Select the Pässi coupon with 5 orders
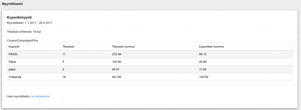Image resolution: width=301 pixels, height=110 pixels. pos(12,62)
